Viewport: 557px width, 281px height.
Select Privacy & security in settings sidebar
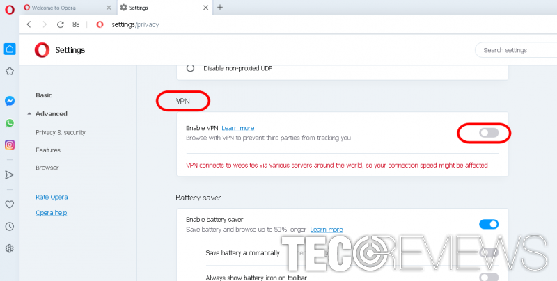click(x=60, y=132)
